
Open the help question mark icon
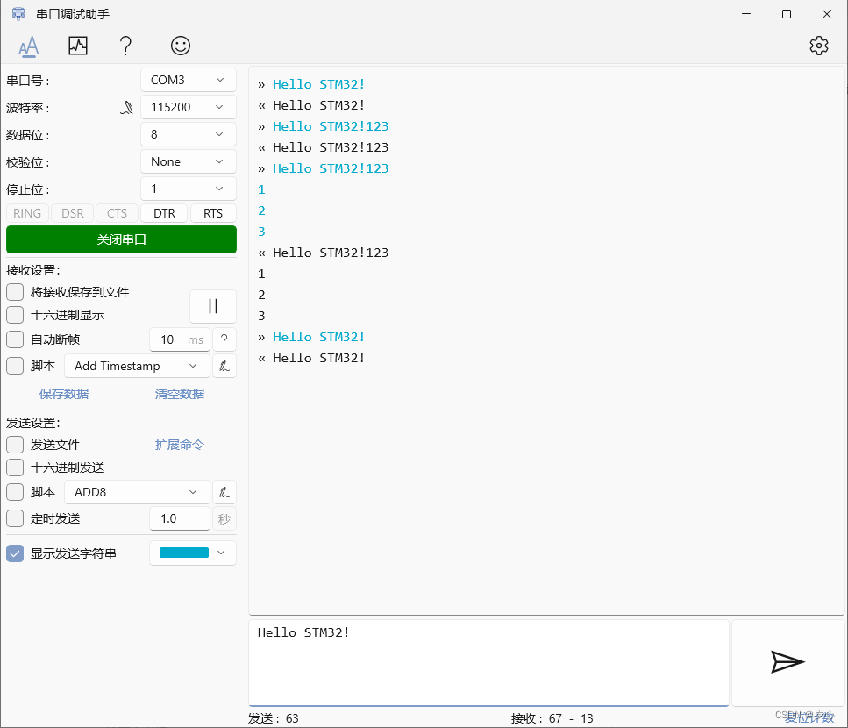125,46
